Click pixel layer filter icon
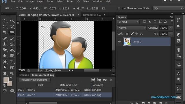The image size is (185, 104). click(x=145, y=22)
